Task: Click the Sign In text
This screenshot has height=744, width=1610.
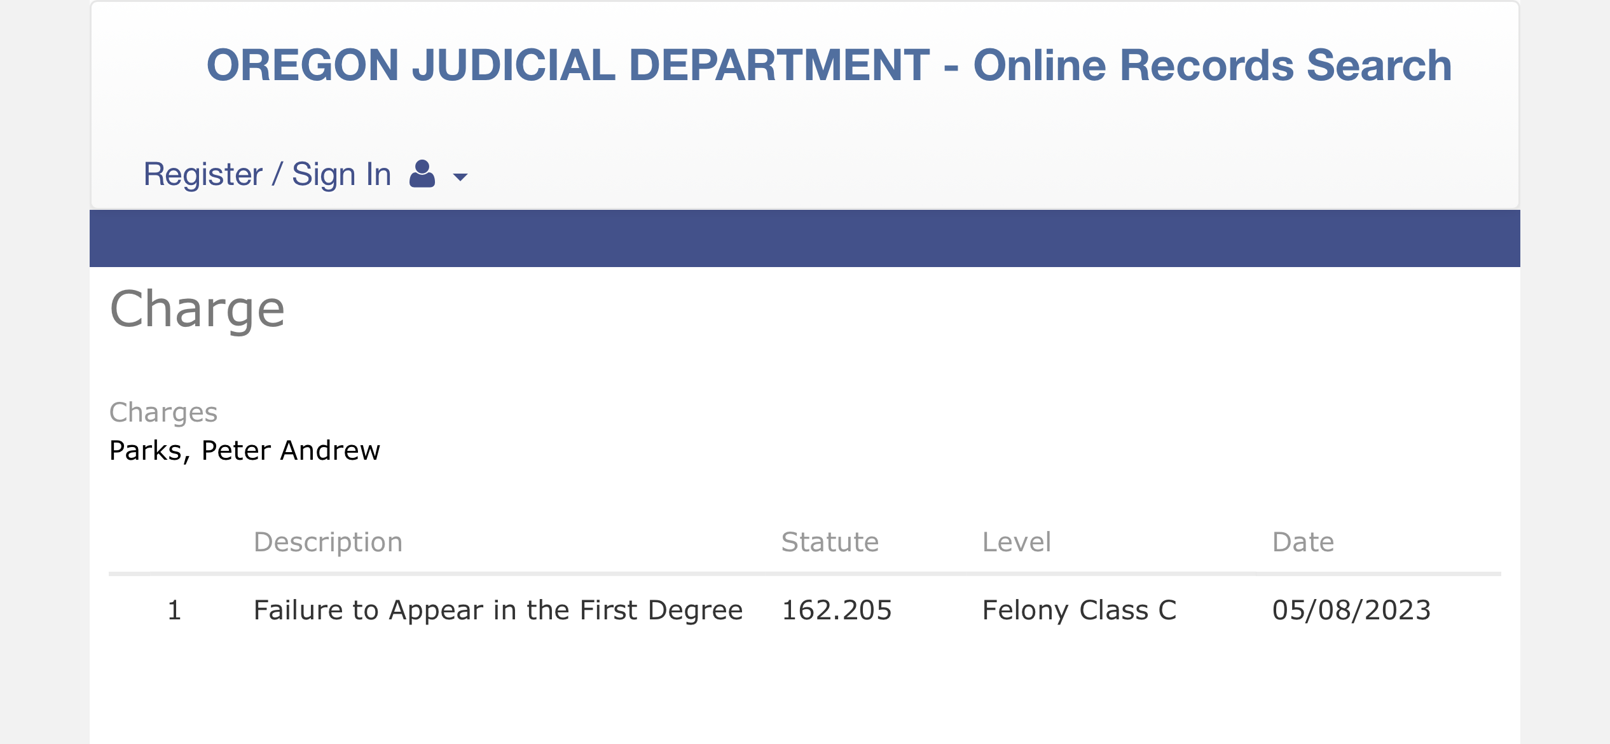Action: (341, 174)
